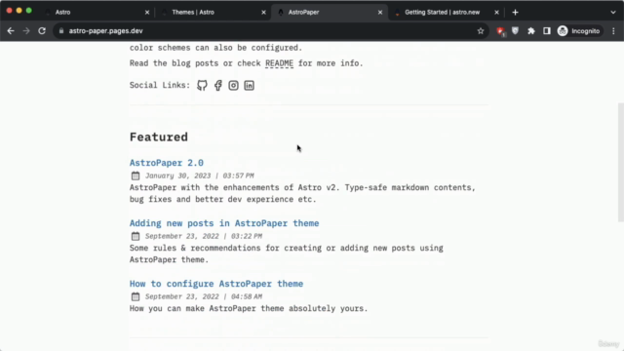
Task: Open Adding new posts in AstroPaper theme
Action: (224, 223)
